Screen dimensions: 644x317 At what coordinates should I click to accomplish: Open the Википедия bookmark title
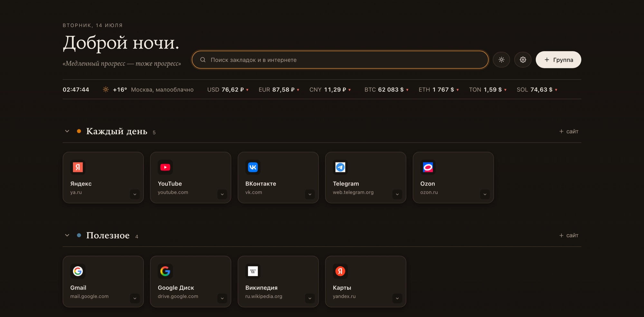[x=261, y=288]
